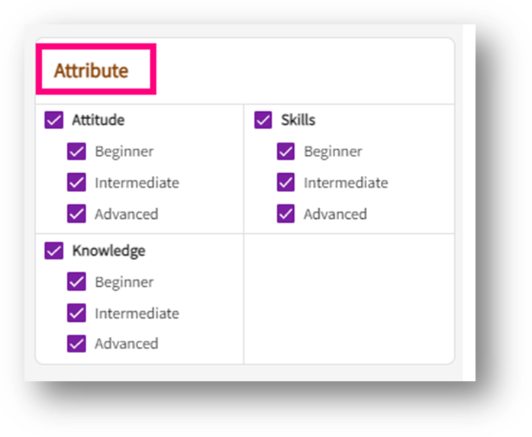532x437 pixels.
Task: Click the Attribute section heading
Action: pos(91,71)
